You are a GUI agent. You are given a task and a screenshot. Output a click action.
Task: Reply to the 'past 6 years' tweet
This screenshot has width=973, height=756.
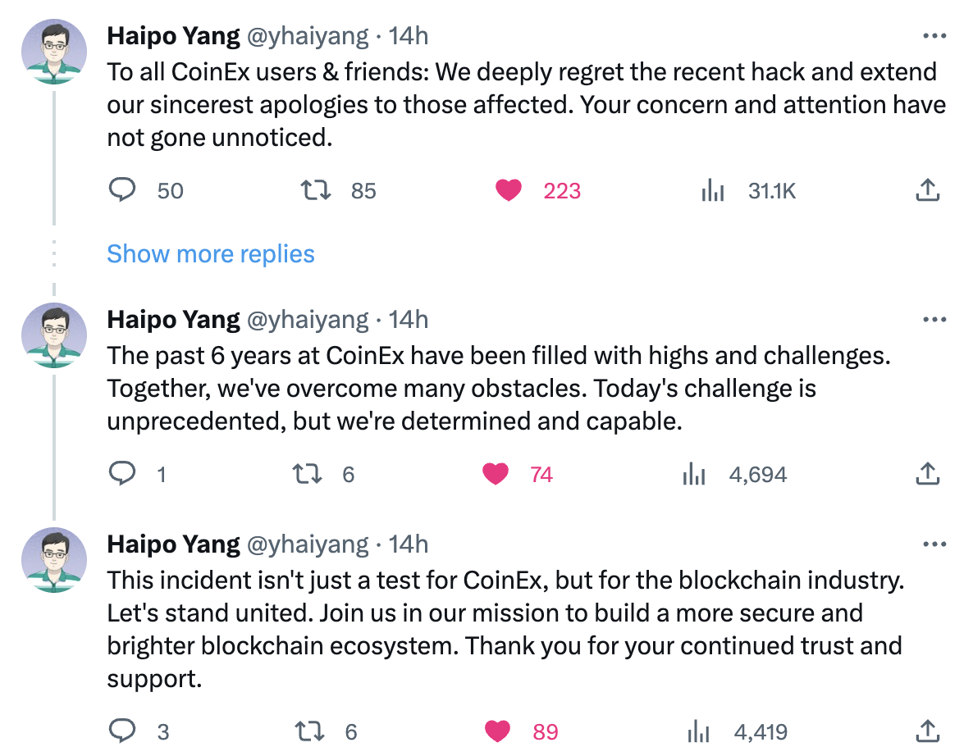[122, 473]
